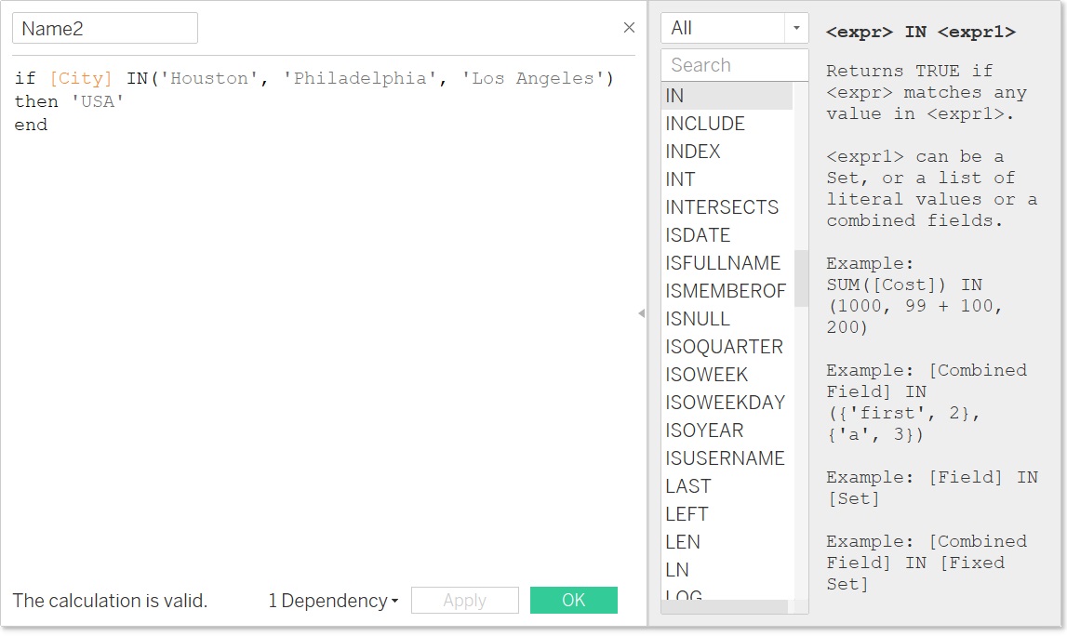The width and height of the screenshot is (1067, 636).
Task: Click the Apply button
Action: click(x=464, y=600)
